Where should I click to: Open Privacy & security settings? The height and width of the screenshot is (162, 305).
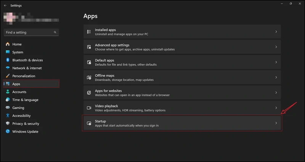click(26, 123)
